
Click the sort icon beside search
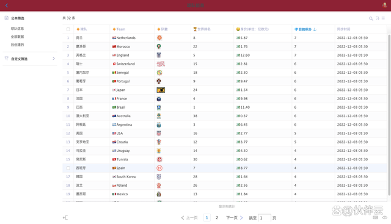[x=378, y=18]
